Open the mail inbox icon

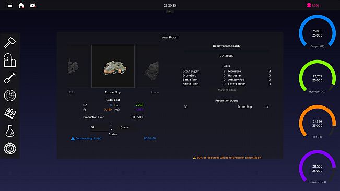[x=32, y=5]
